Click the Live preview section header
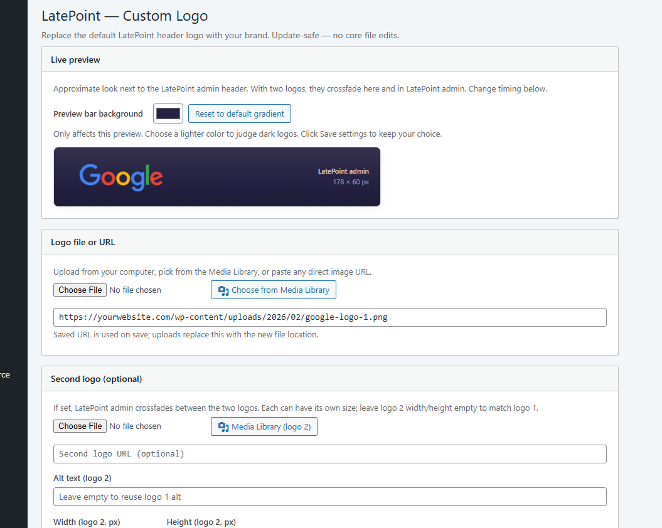 pyautogui.click(x=75, y=60)
